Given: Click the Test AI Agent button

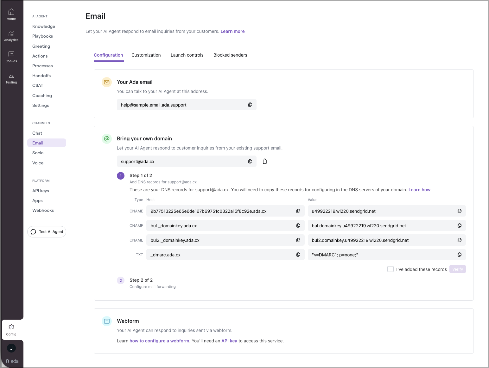Looking at the screenshot, I should click(x=47, y=231).
